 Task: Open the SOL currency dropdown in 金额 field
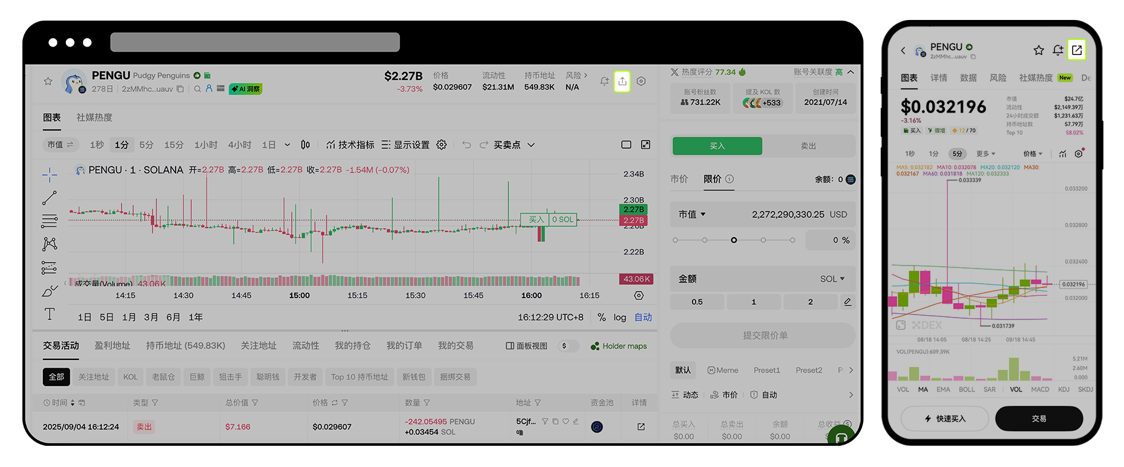coord(832,279)
